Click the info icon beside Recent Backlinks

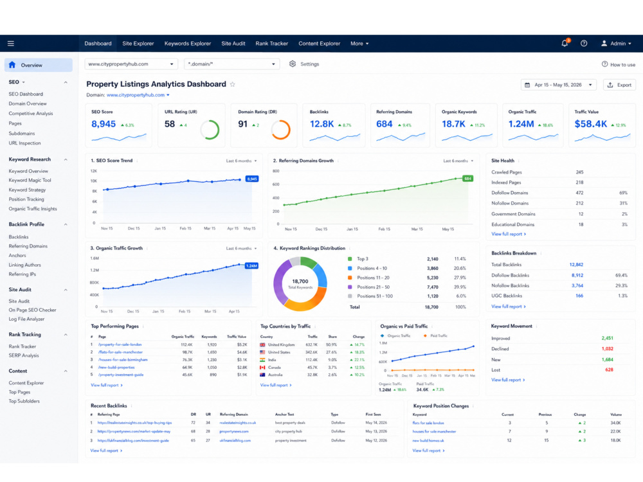pos(131,406)
